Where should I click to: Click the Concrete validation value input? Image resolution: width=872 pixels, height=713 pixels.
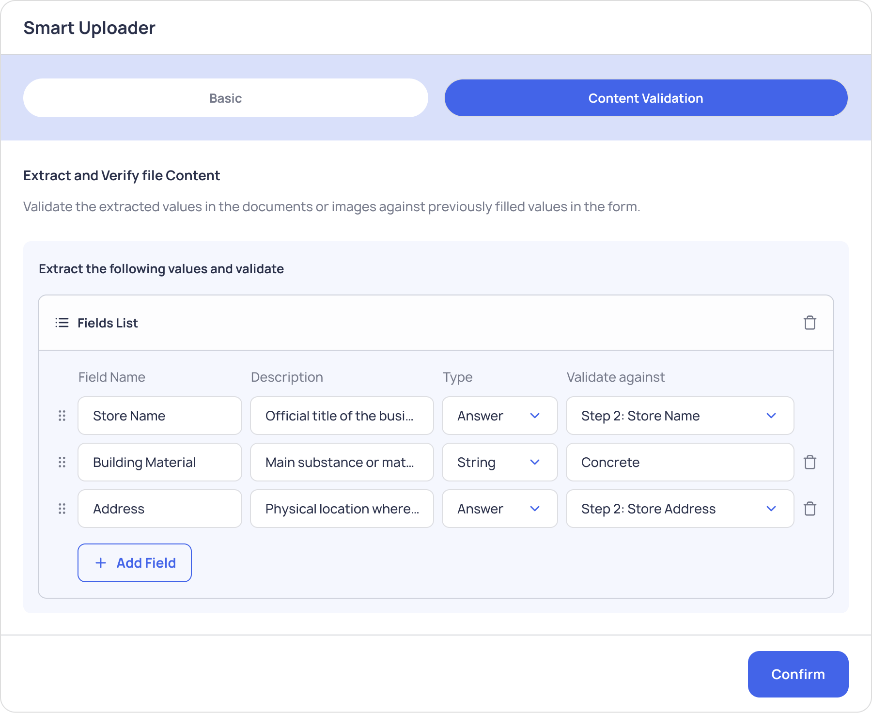tap(679, 462)
